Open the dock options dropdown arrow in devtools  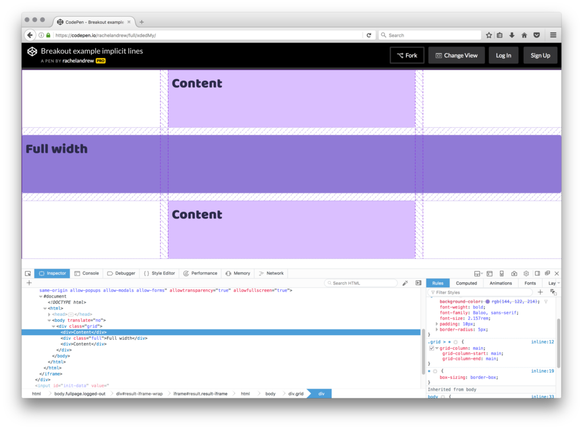tap(481, 274)
